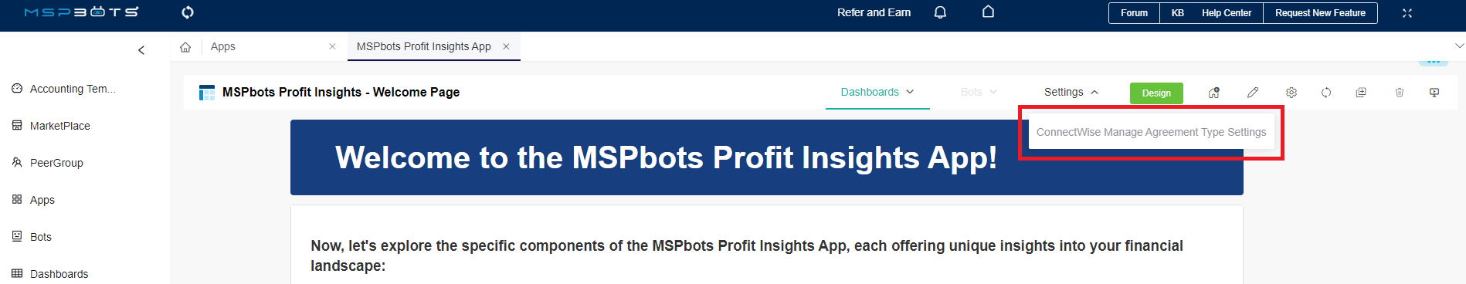Image resolution: width=1466 pixels, height=284 pixels.
Task: Click the green Design button
Action: click(x=1156, y=93)
